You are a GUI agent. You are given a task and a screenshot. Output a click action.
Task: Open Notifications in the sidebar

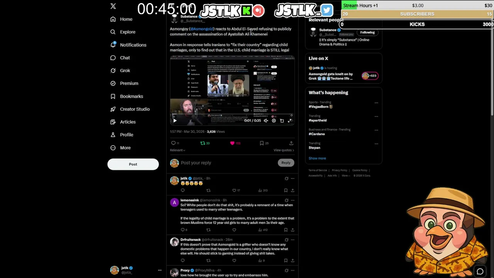coord(128,45)
